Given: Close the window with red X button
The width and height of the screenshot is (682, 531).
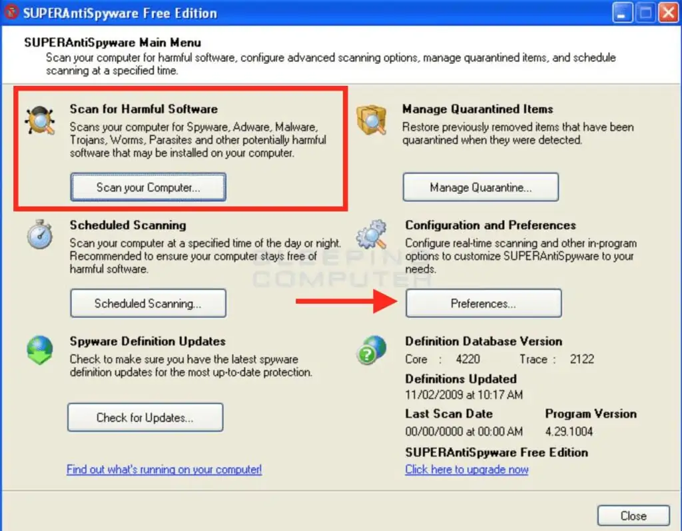Looking at the screenshot, I should (x=669, y=13).
